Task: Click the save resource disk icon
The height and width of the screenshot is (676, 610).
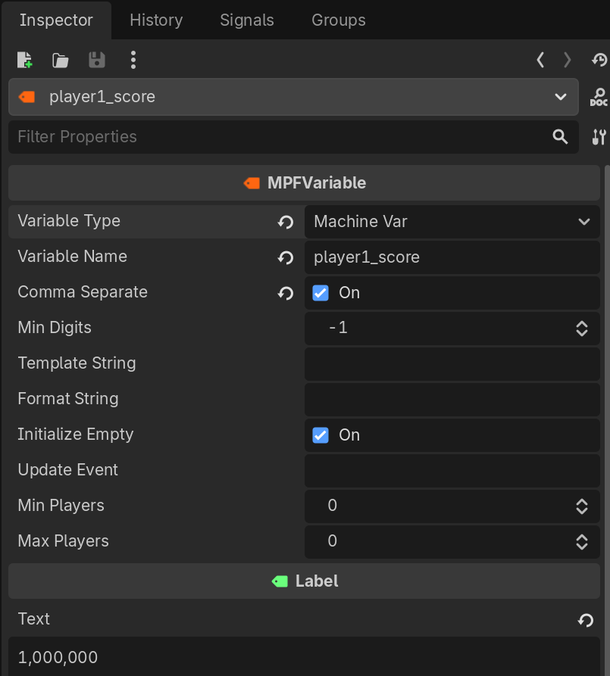Action: (97, 60)
